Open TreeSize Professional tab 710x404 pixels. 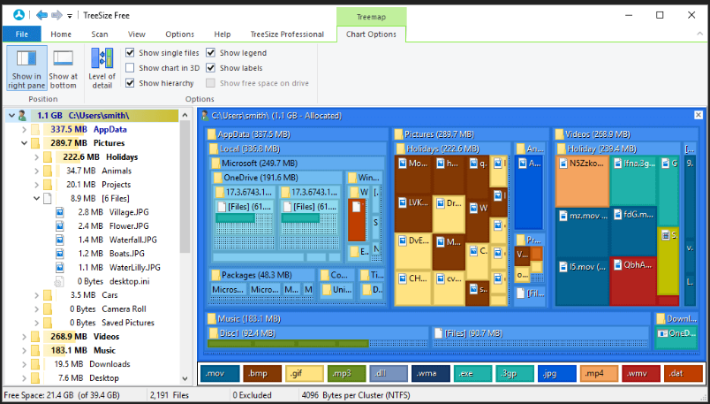click(287, 34)
